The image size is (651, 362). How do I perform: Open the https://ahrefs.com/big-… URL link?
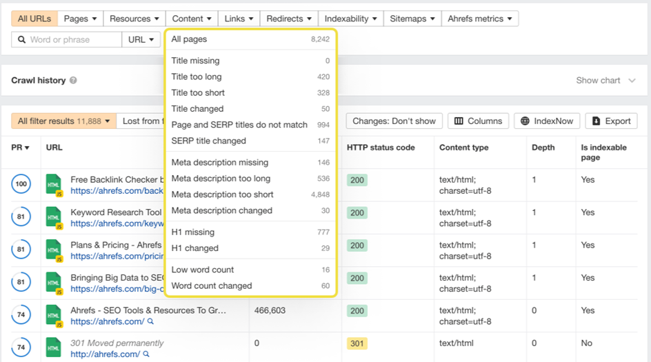coord(117,289)
